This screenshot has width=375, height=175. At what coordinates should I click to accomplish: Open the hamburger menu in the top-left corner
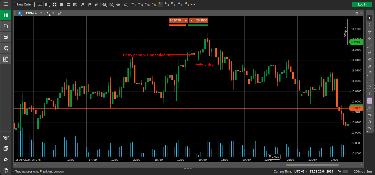[6, 4]
